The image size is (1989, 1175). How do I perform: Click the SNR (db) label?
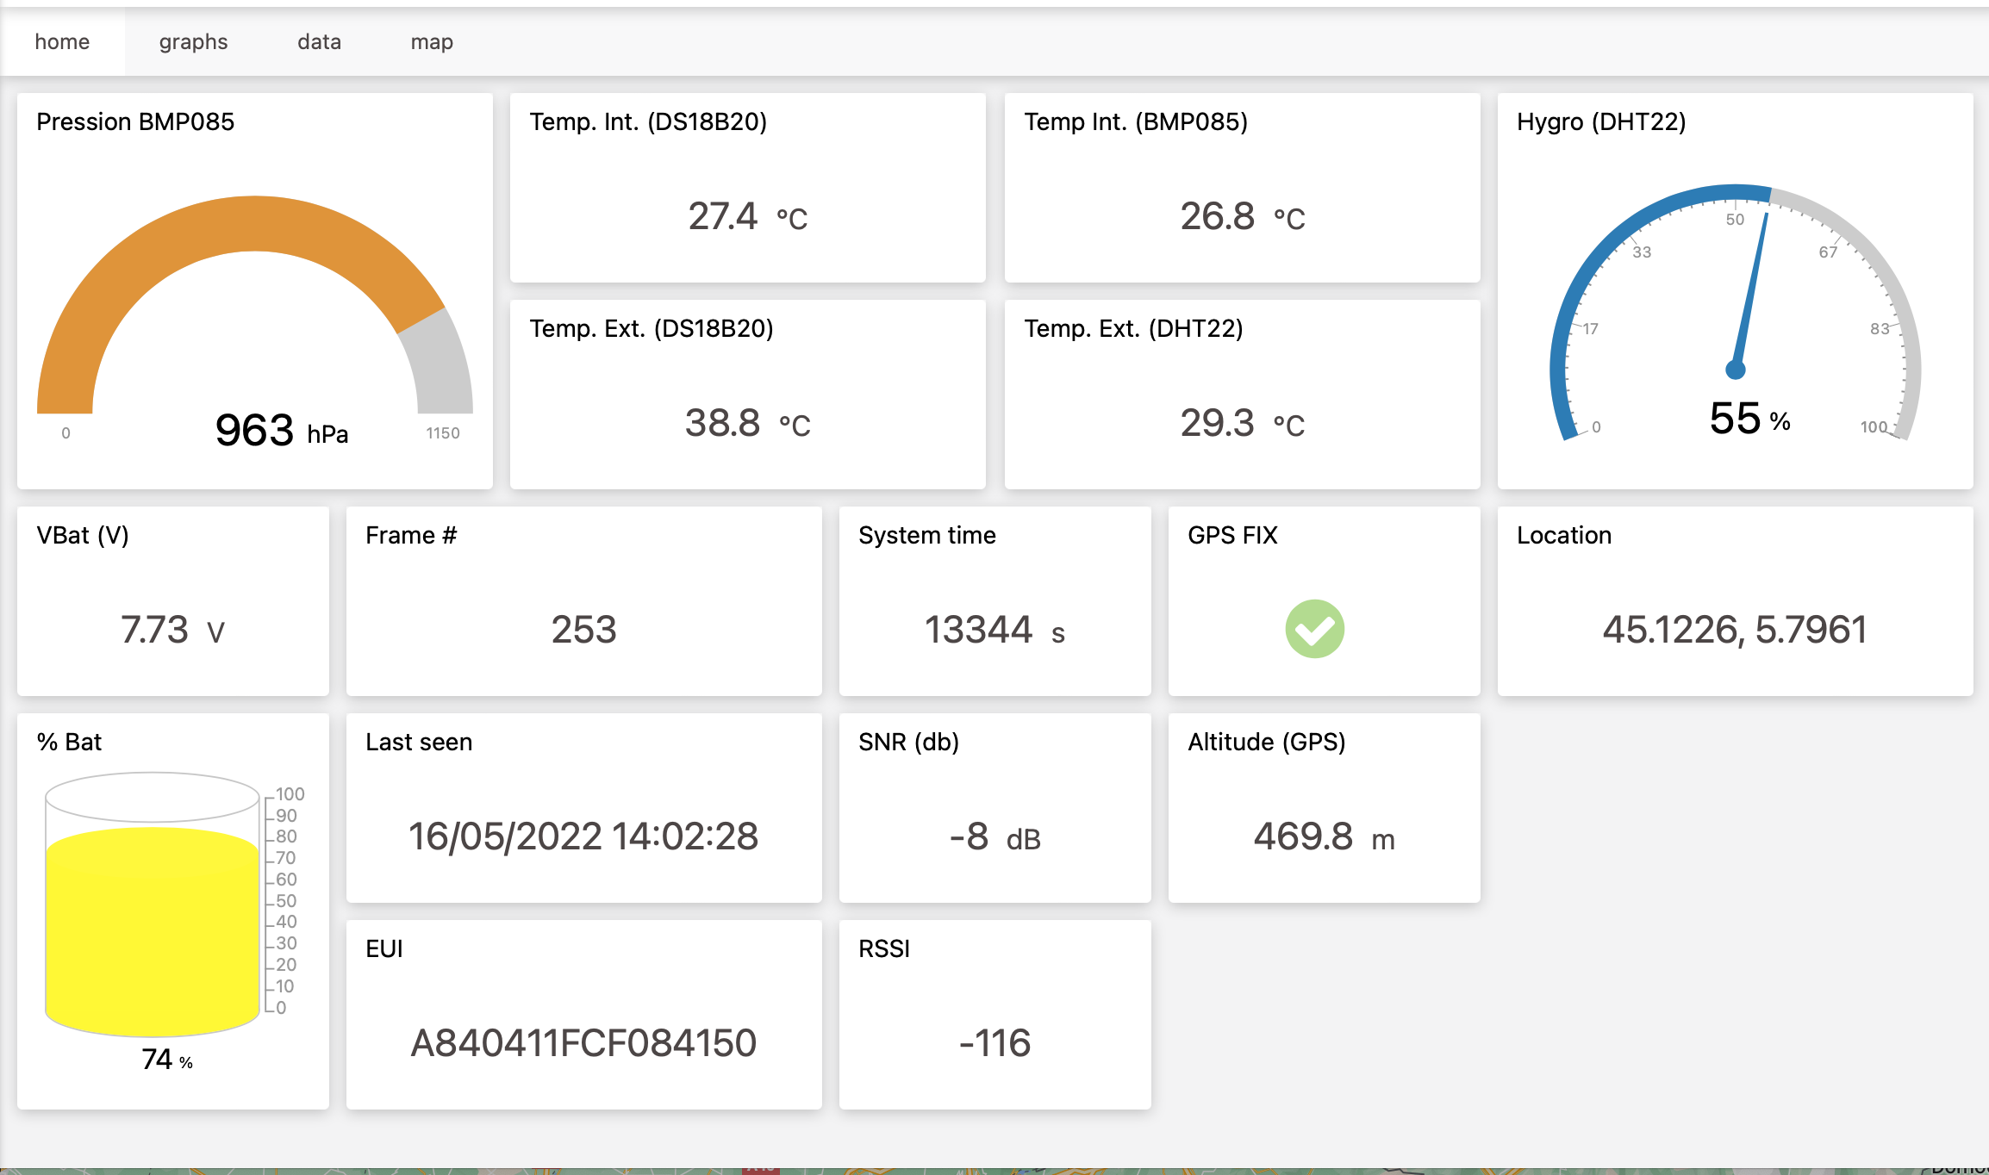[x=909, y=742]
